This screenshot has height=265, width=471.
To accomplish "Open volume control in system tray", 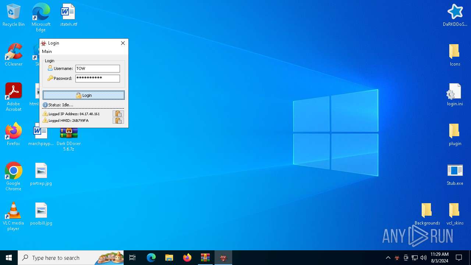I will pyautogui.click(x=424, y=258).
